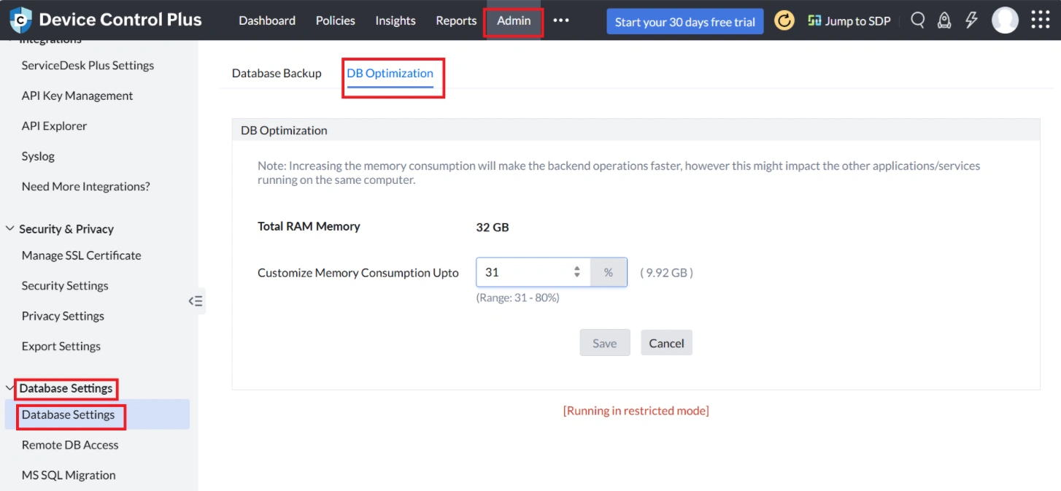Open the Reports menu
1061x491 pixels.
click(456, 21)
